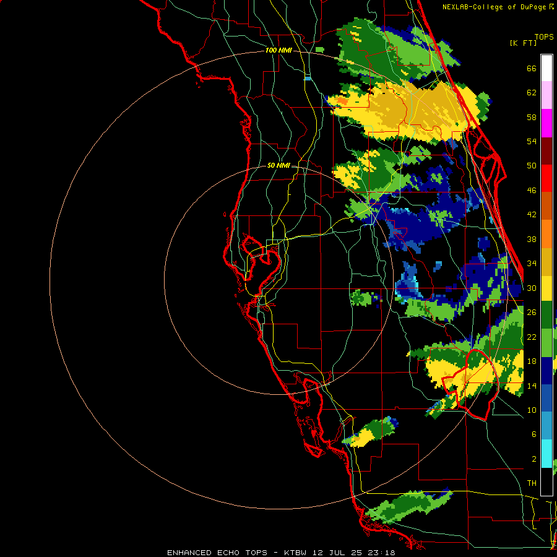The width and height of the screenshot is (557, 557).
Task: Click the legend value 58
Action: [x=532, y=117]
